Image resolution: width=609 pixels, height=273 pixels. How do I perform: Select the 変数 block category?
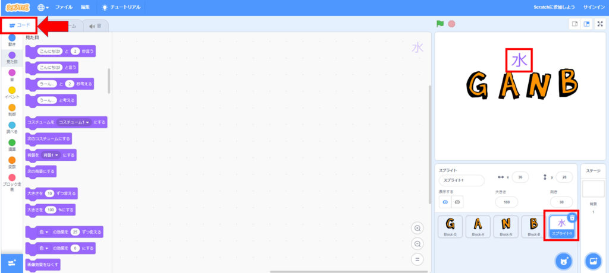[x=12, y=163]
